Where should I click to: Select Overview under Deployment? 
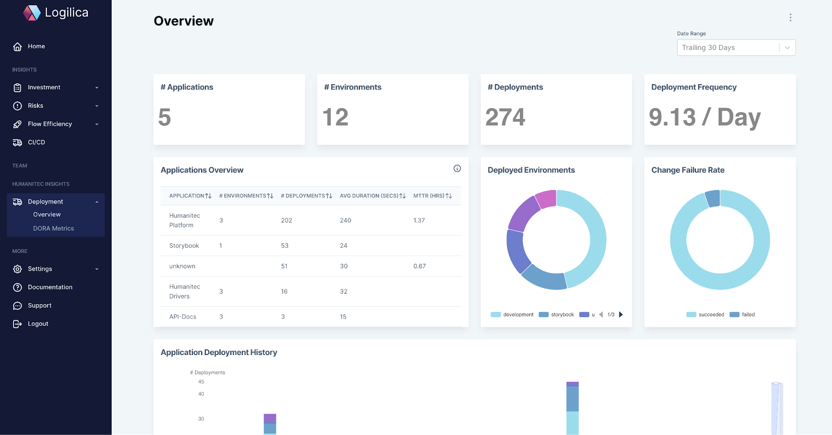pyautogui.click(x=47, y=215)
